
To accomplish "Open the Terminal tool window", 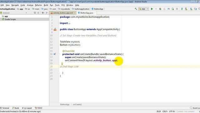I will 5,108.
